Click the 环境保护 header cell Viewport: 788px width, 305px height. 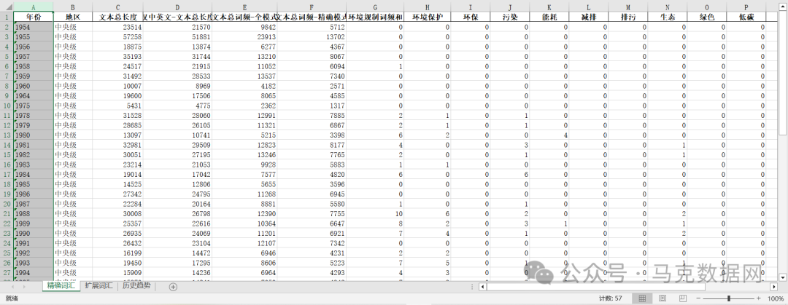click(x=427, y=17)
